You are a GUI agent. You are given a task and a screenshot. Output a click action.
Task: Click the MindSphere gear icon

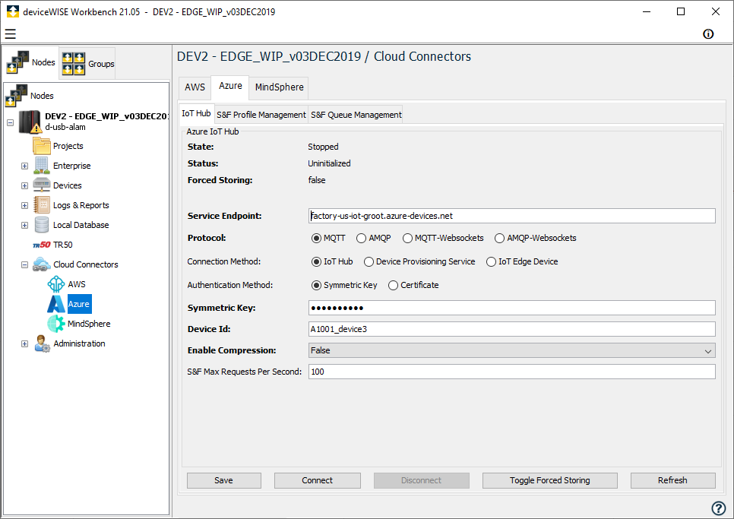56,324
